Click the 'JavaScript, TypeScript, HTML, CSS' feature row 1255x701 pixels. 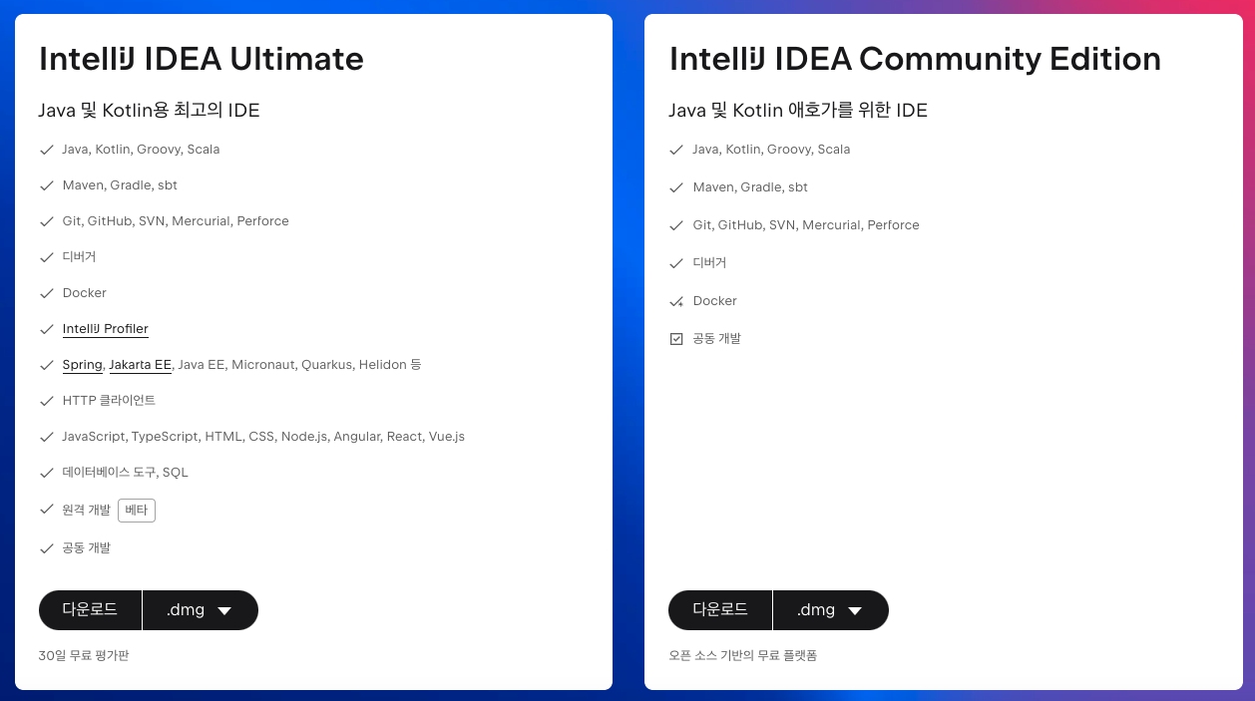click(263, 437)
